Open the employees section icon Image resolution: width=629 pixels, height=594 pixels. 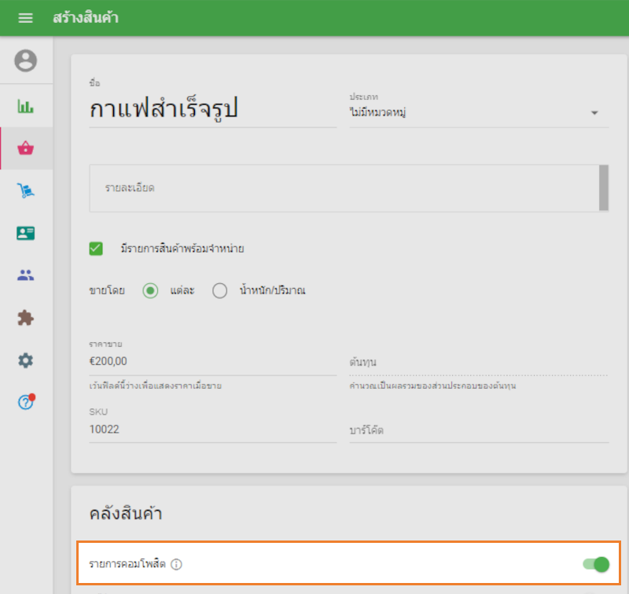pyautogui.click(x=25, y=274)
